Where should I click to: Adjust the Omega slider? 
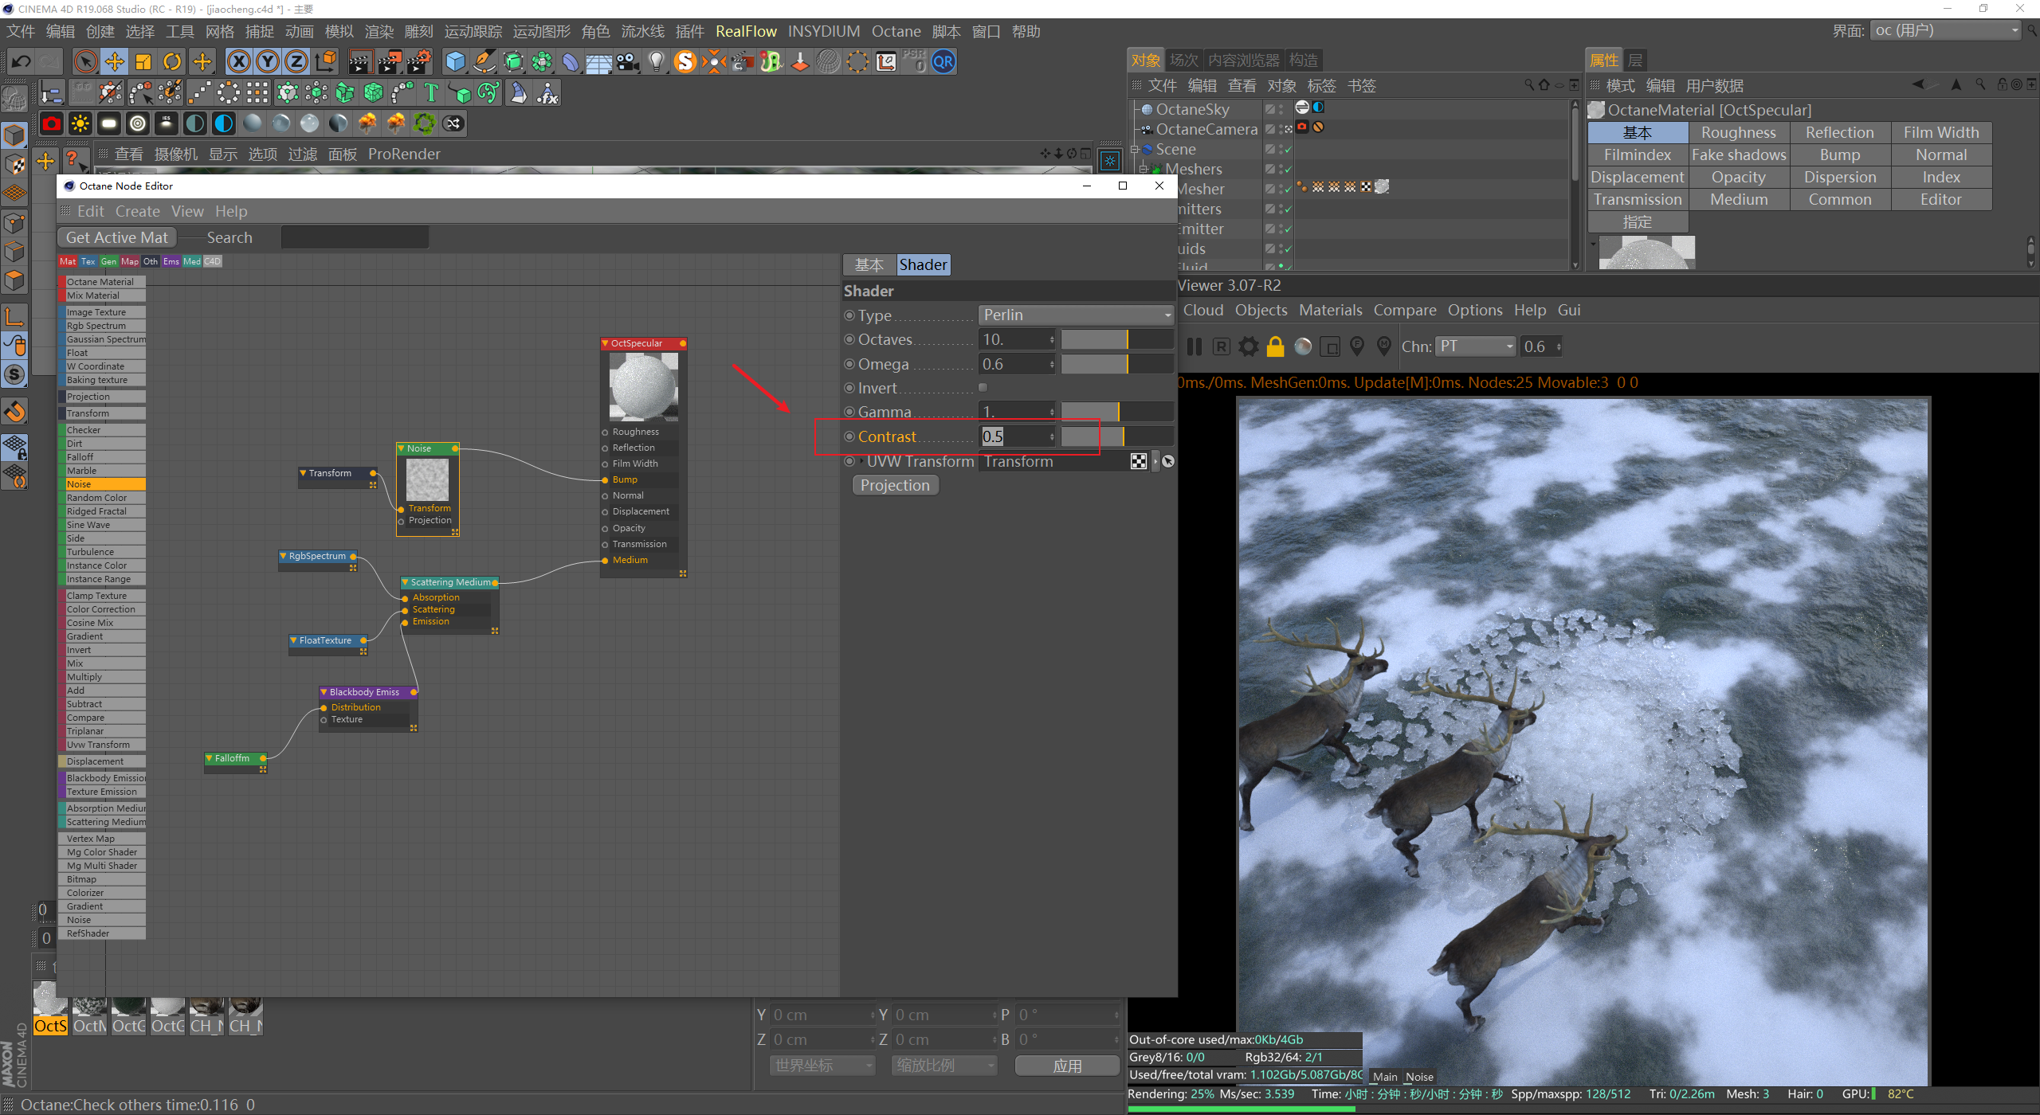[x=1116, y=365]
